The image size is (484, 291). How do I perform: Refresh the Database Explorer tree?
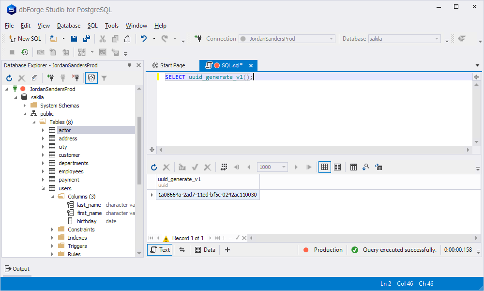click(9, 78)
